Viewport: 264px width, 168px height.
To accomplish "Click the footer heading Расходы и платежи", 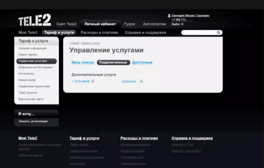I will pos(139,138).
